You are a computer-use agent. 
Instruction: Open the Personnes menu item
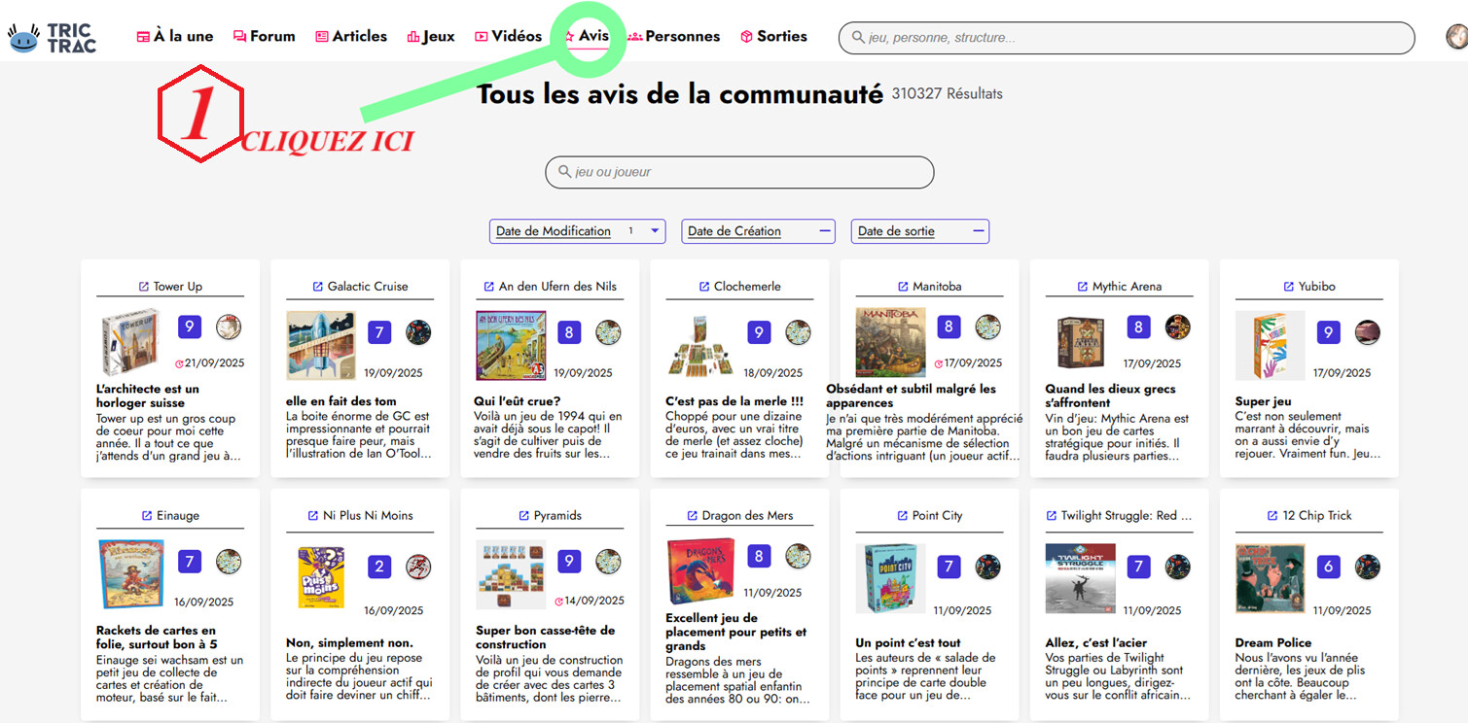(x=673, y=36)
